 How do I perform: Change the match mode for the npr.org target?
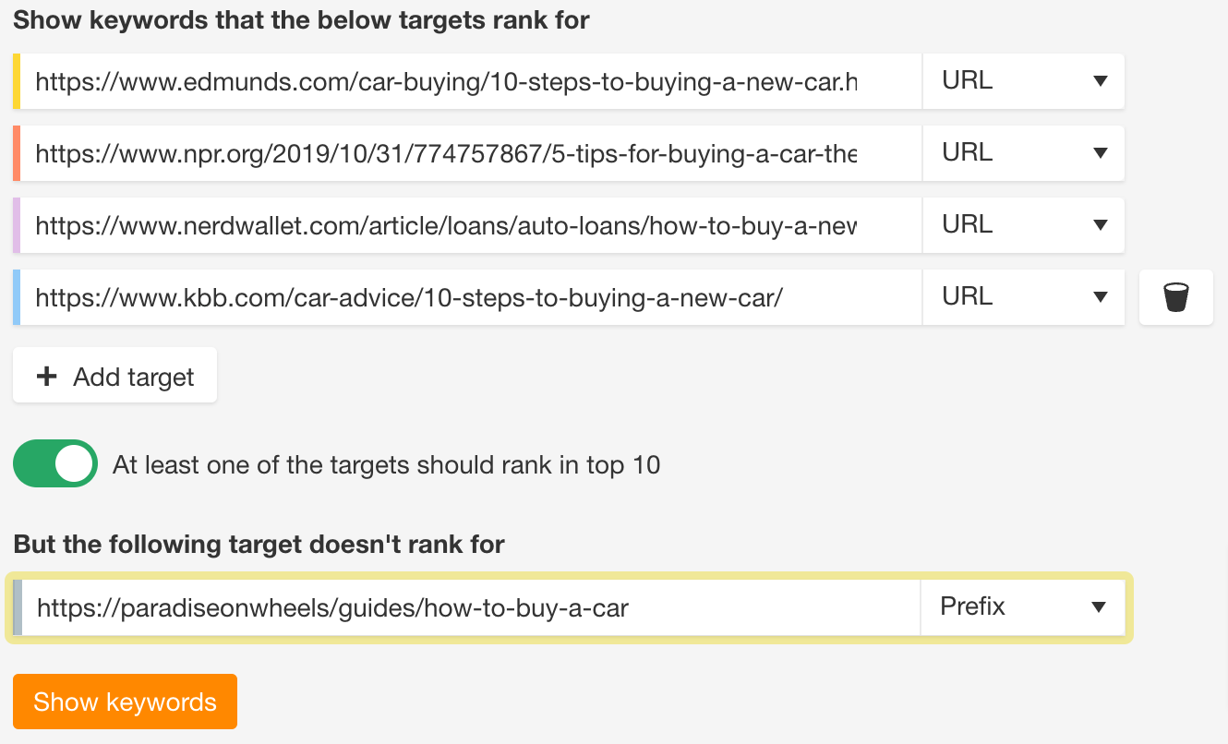pyautogui.click(x=1023, y=152)
